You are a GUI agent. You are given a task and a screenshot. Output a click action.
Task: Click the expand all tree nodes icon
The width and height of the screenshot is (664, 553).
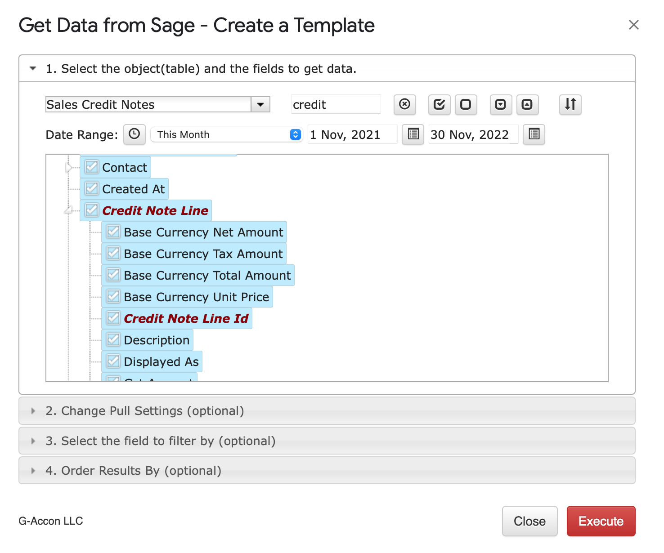point(500,104)
